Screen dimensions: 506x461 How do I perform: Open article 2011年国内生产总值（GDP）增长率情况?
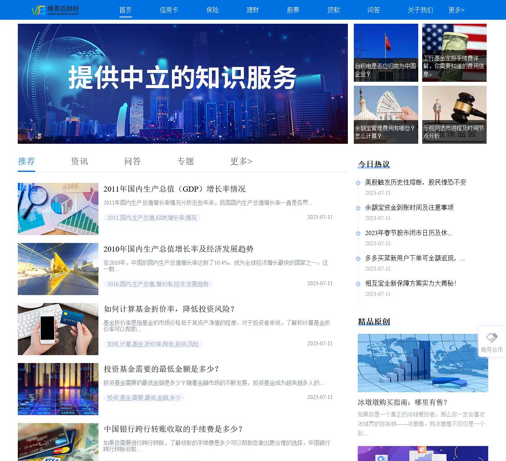click(x=174, y=189)
